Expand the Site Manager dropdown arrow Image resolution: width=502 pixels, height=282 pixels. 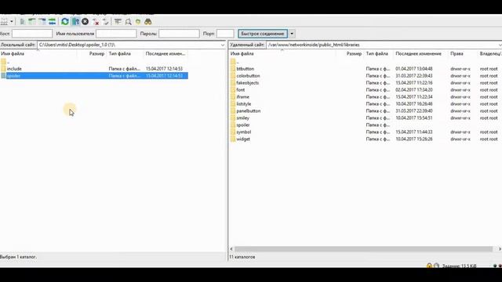tap(12, 22)
